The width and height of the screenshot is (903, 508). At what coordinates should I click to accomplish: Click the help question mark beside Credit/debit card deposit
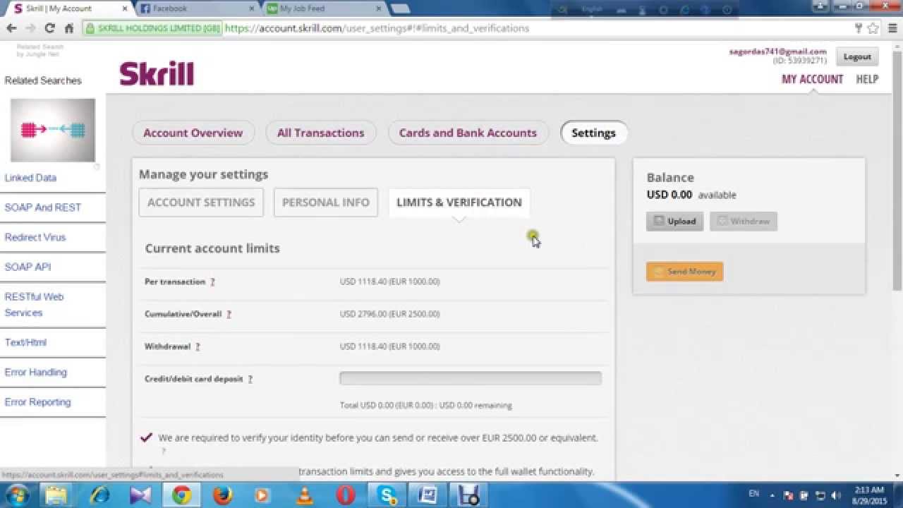tap(250, 379)
